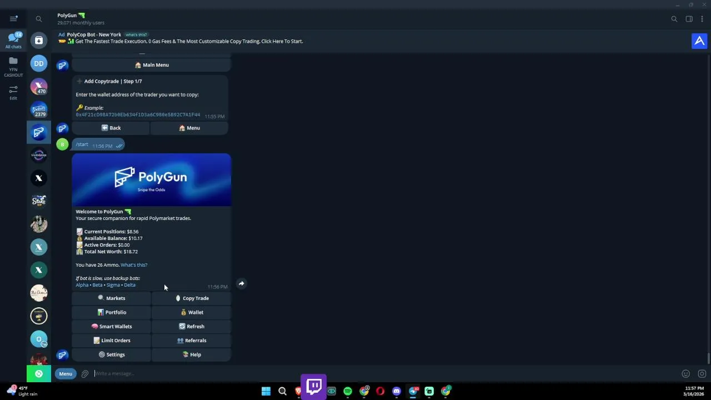Click the Menu button beside Back

click(189, 128)
